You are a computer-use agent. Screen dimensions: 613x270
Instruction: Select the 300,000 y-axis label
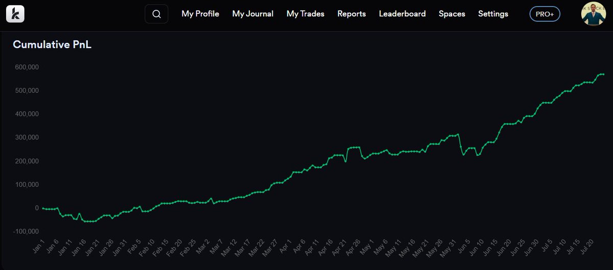click(27, 138)
